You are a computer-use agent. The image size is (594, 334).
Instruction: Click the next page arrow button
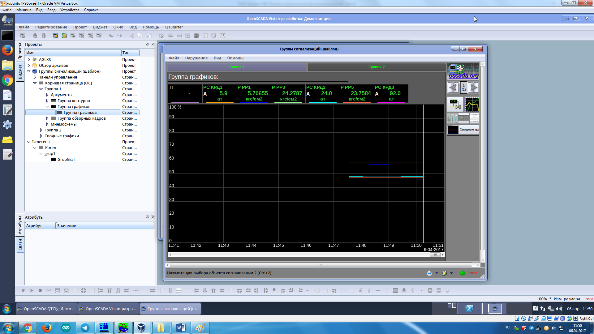[x=473, y=88]
